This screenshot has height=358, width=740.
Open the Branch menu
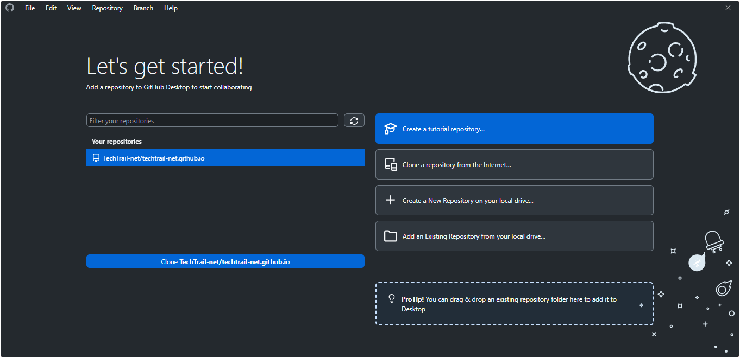click(143, 8)
